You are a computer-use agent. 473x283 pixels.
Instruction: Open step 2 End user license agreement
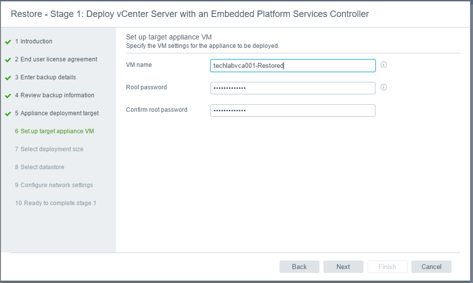click(56, 59)
